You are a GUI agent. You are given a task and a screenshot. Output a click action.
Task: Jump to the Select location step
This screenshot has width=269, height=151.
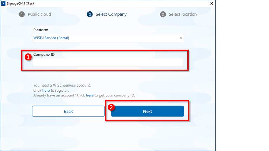coord(183,14)
